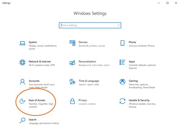180x137 pixels.
Task: Open the System laptop icon
Action: click(22, 43)
